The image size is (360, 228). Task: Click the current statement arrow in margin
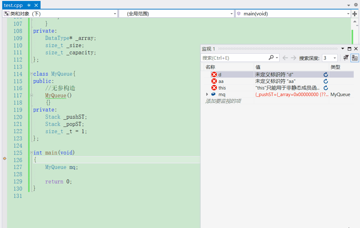point(5,159)
